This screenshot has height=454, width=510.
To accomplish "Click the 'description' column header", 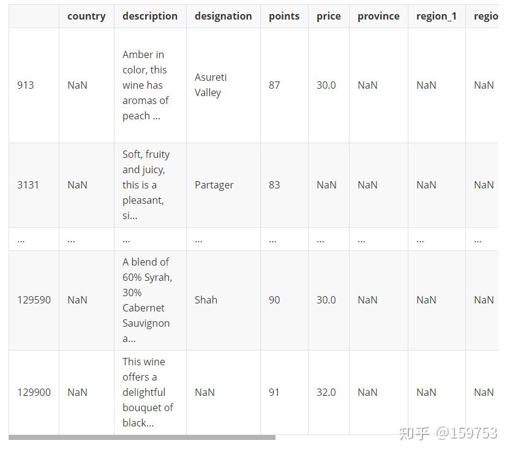I will [x=150, y=16].
